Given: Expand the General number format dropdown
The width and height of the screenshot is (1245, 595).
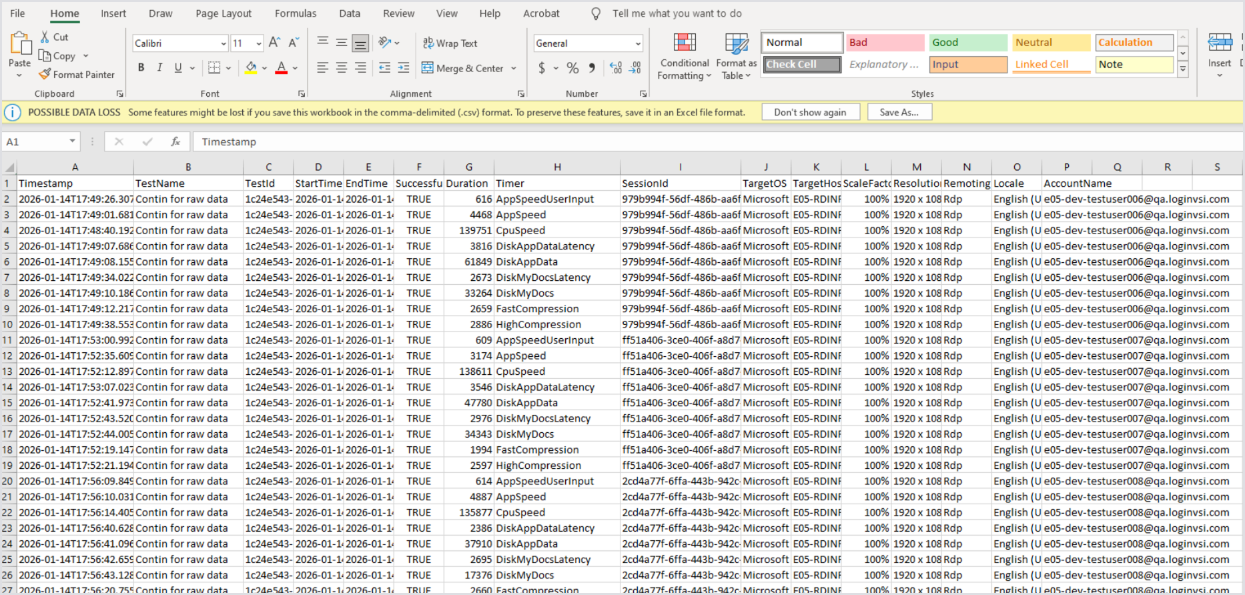Looking at the screenshot, I should coord(638,43).
